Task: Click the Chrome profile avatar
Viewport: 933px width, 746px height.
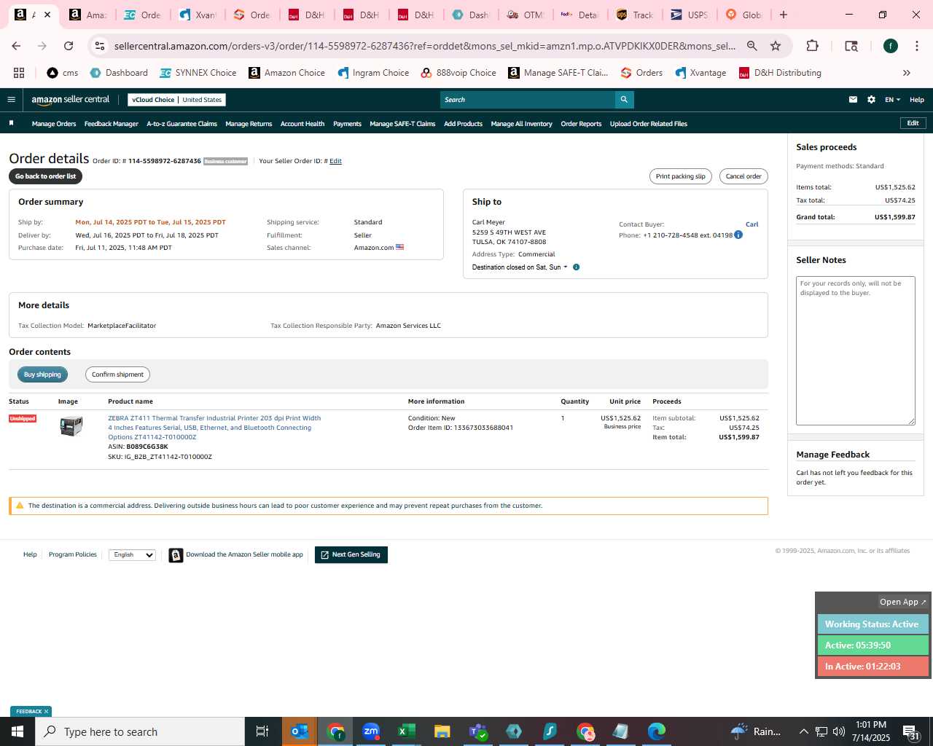Action: [x=890, y=46]
